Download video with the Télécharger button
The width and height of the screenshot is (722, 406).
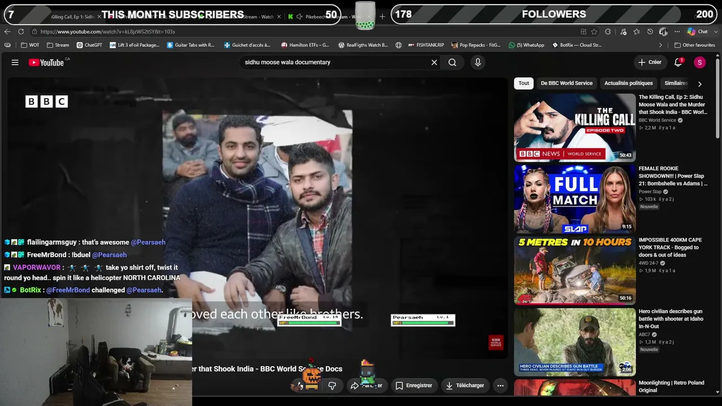[x=464, y=386]
